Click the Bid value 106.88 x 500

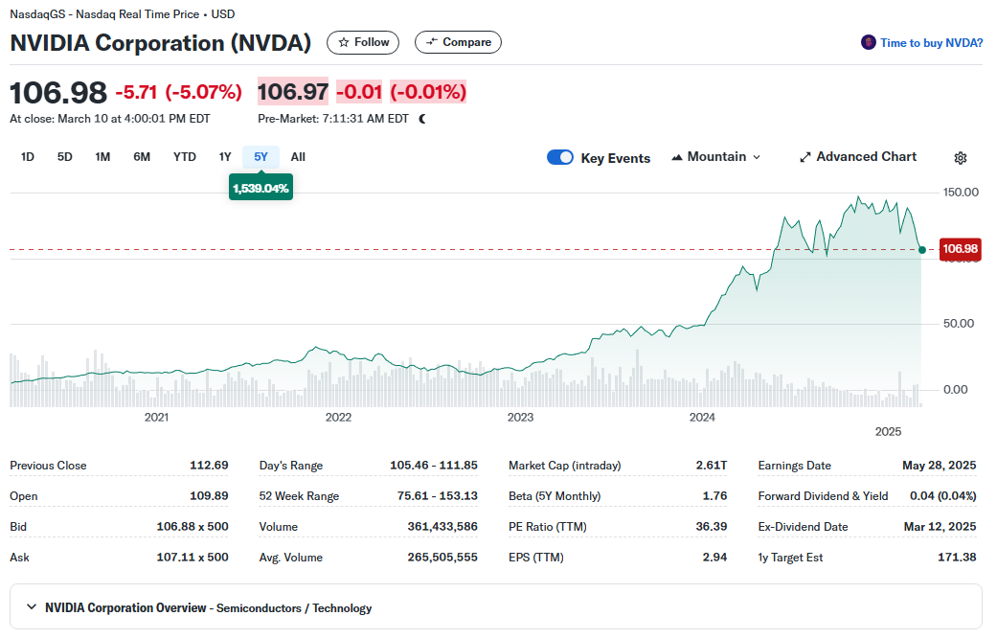(193, 527)
